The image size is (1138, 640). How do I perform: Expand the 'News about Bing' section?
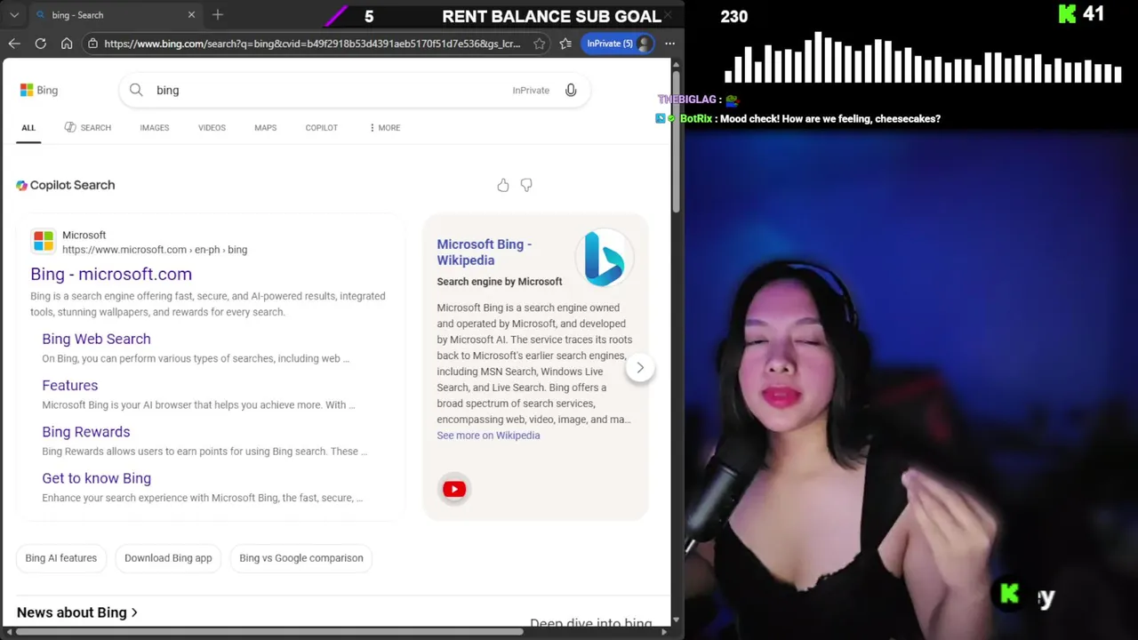(77, 612)
